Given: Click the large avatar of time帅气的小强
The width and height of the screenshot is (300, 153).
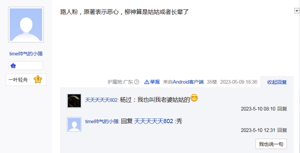Looking at the screenshot, I should point(26,24).
